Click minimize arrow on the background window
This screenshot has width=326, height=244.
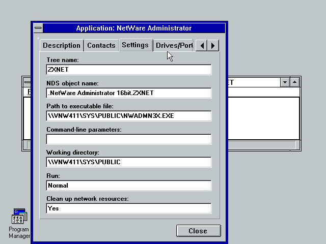(285, 82)
